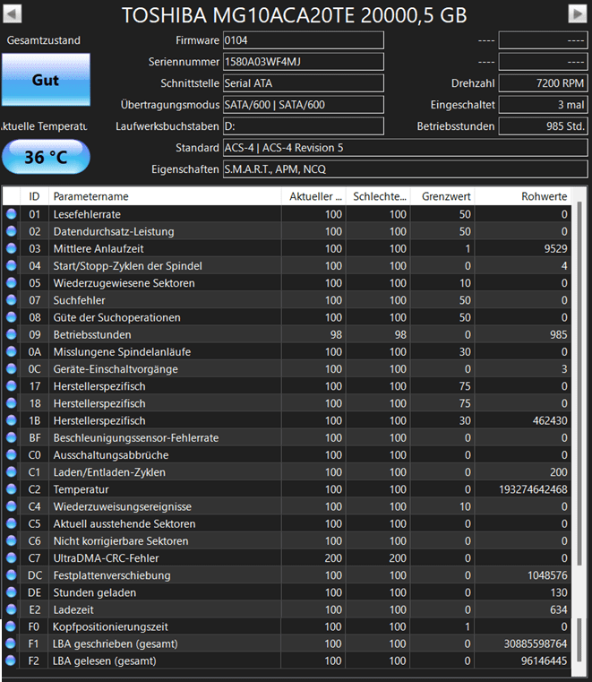Select LBA geschrieben (gesamt) raw value 30885598764
The image size is (592, 682).
535,643
